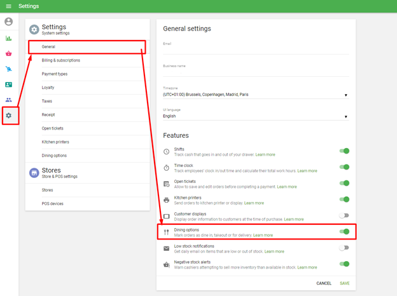
Task: Open the items basket icon in sidebar
Action: [9, 53]
